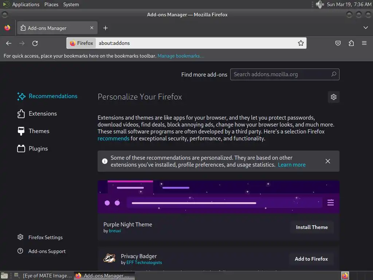
Task: Click the greyed-out forward navigation arrow
Action: (x=22, y=43)
